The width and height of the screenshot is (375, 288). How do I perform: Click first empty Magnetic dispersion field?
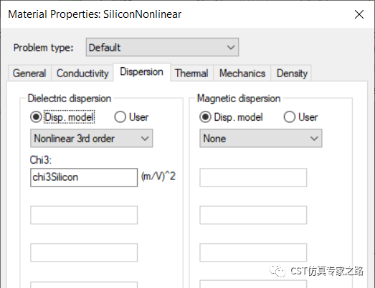(x=253, y=177)
